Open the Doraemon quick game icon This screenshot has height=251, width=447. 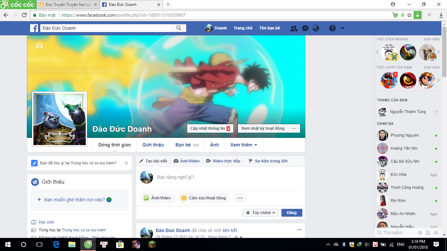pyautogui.click(x=389, y=52)
